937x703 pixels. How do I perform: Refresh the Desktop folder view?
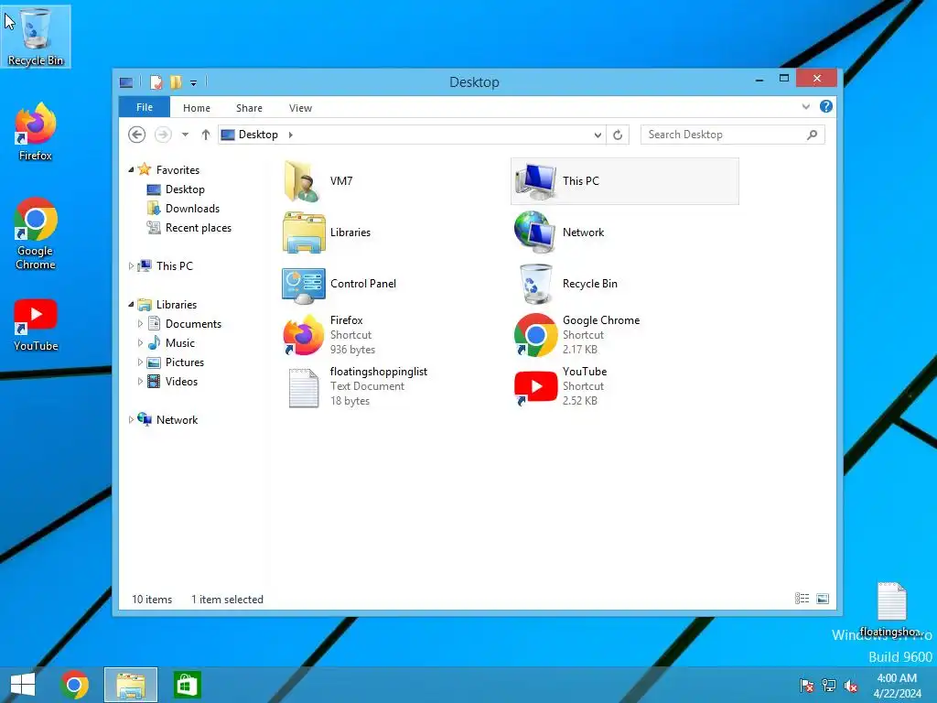[x=618, y=135]
